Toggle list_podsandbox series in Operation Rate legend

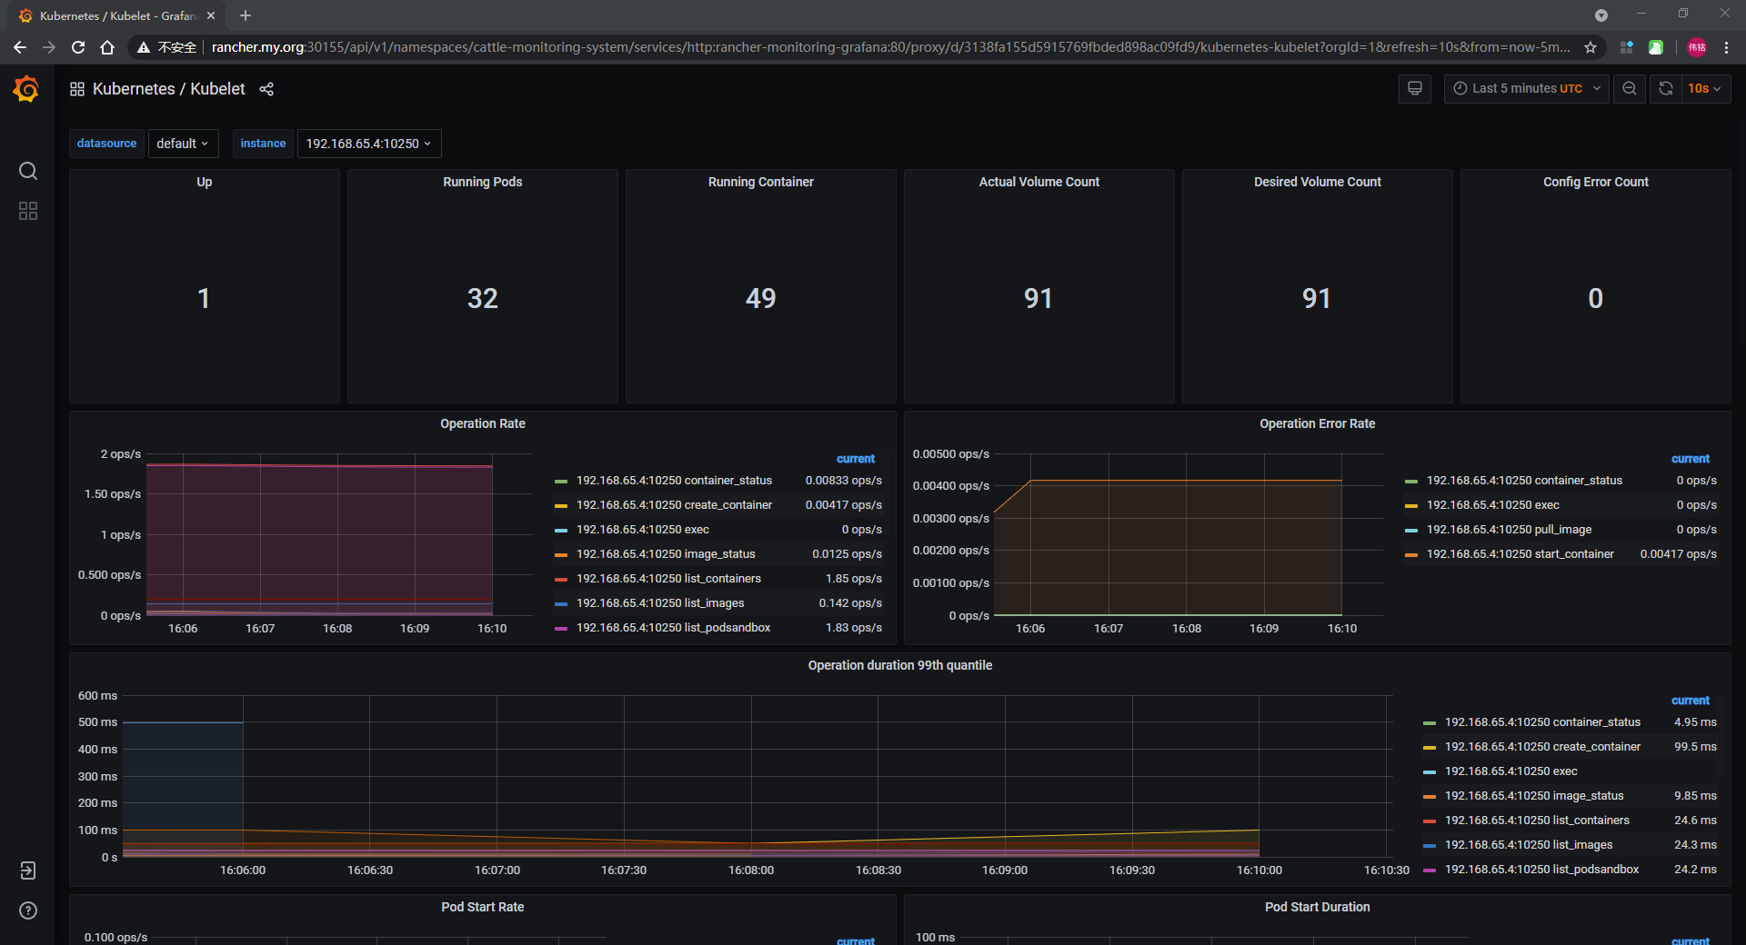[673, 628]
